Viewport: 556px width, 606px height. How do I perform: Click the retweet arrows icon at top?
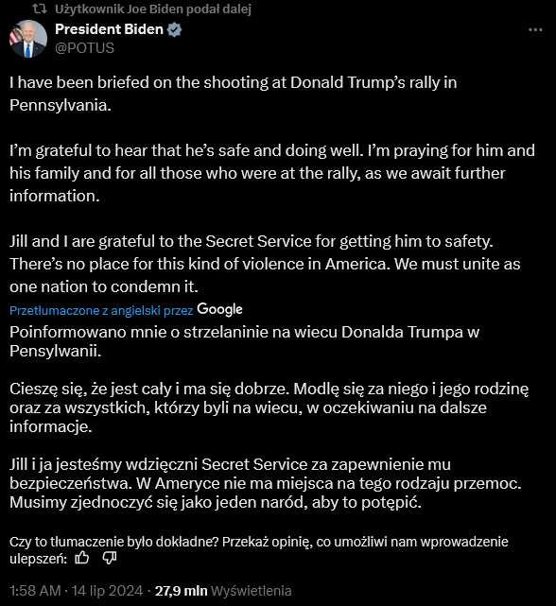pos(40,9)
